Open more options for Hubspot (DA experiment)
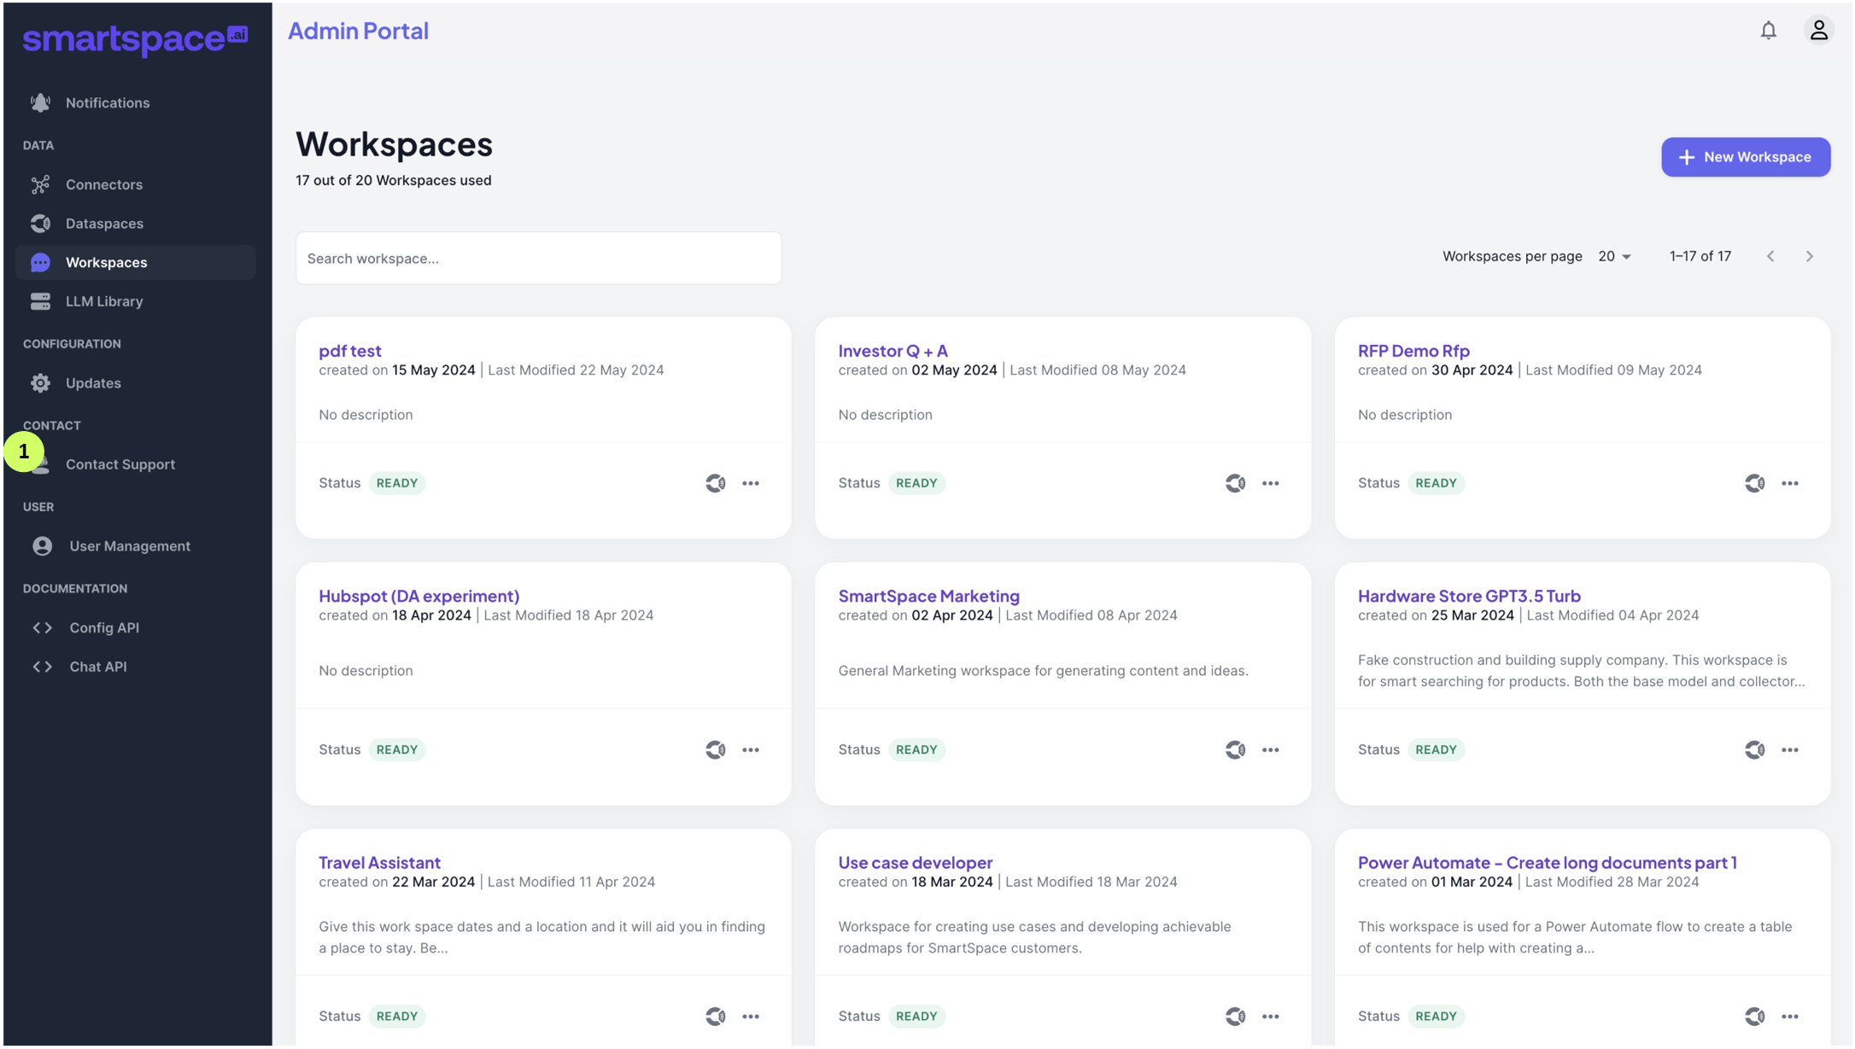The height and width of the screenshot is (1049, 1855). click(x=751, y=749)
